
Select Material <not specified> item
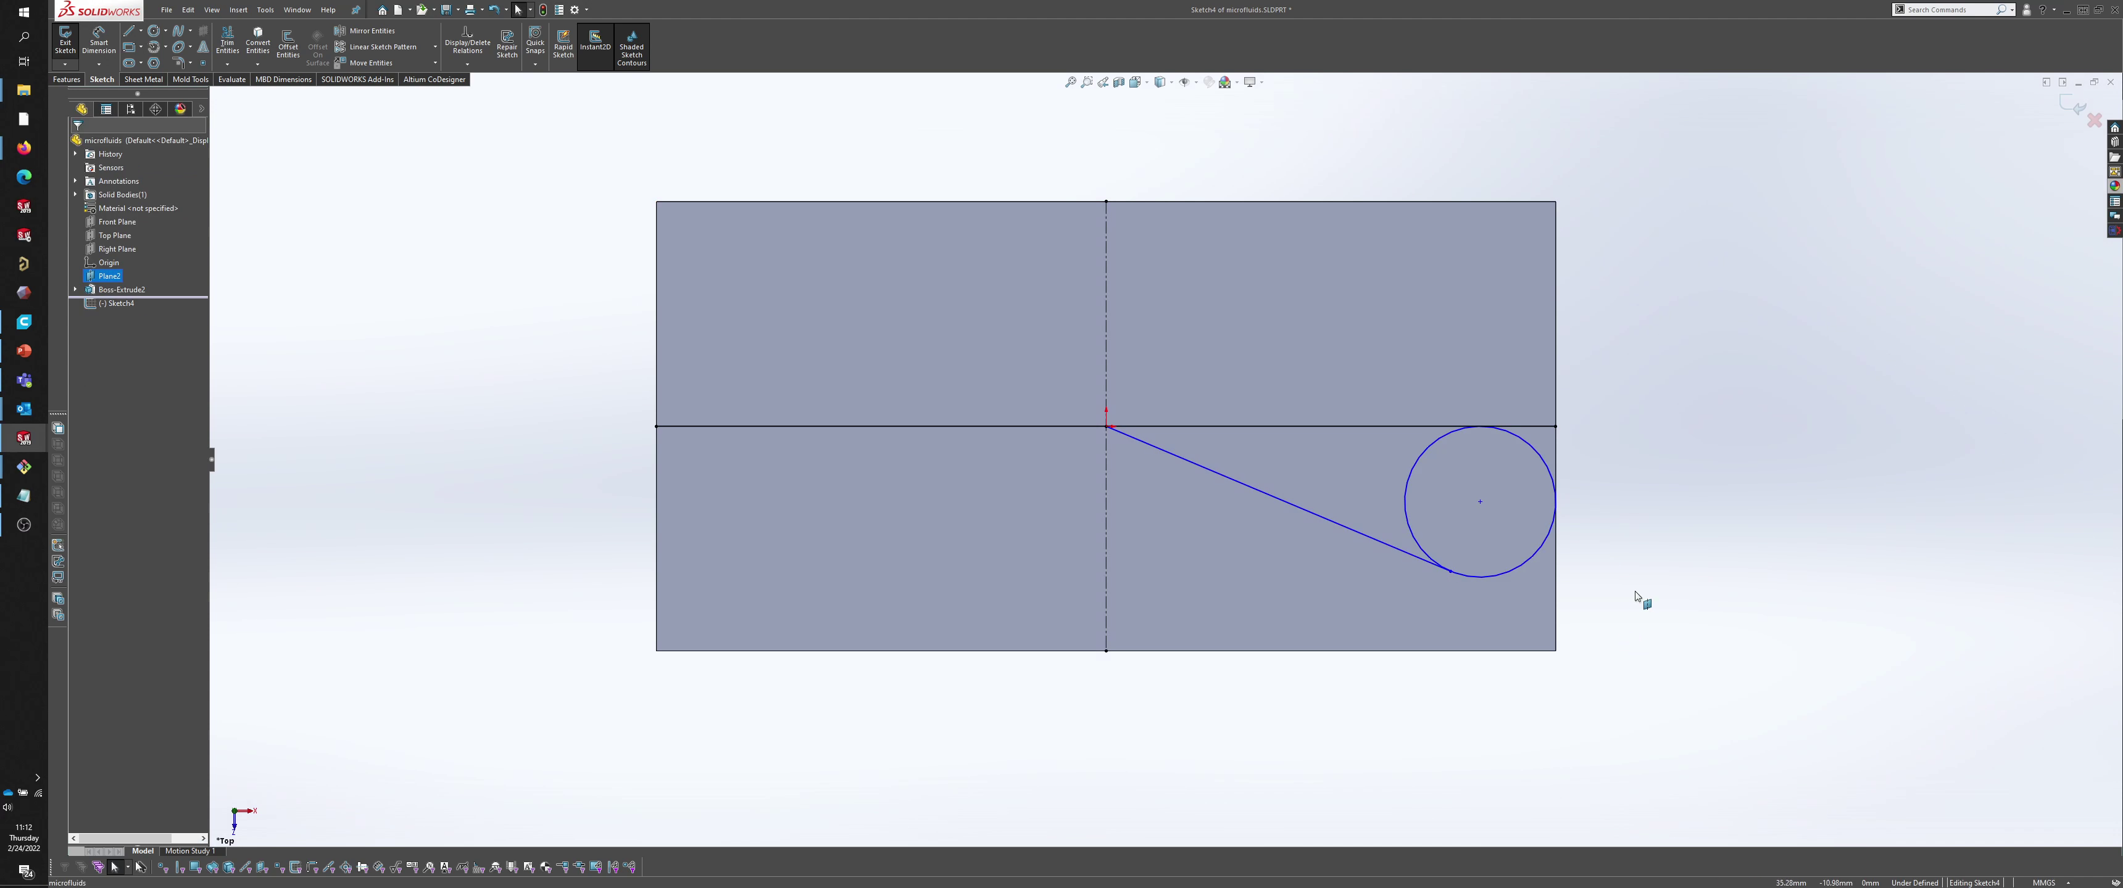click(138, 208)
